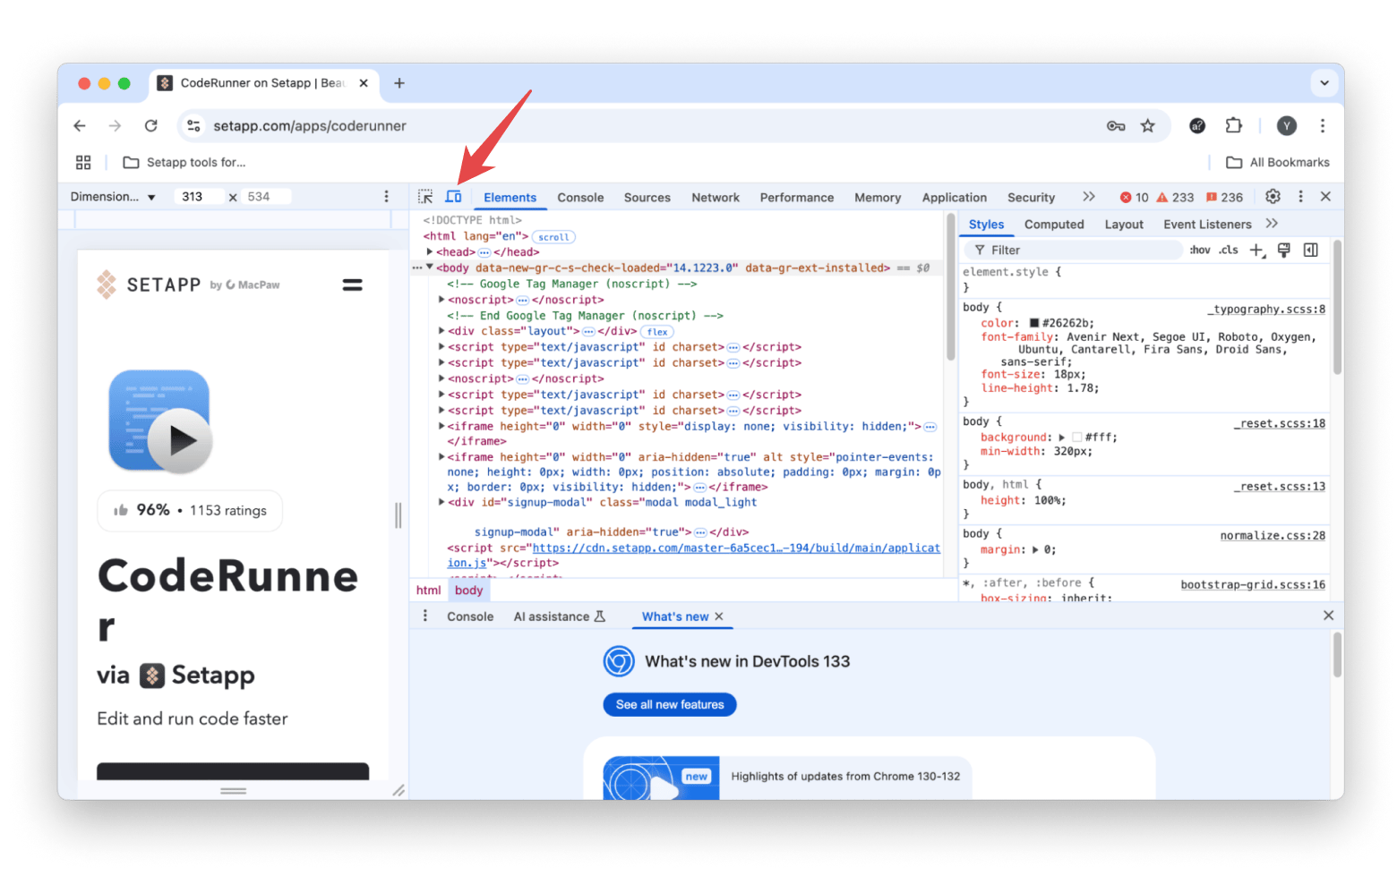Select html in the breadcrumb bar
The width and height of the screenshot is (1397, 884).
click(428, 591)
